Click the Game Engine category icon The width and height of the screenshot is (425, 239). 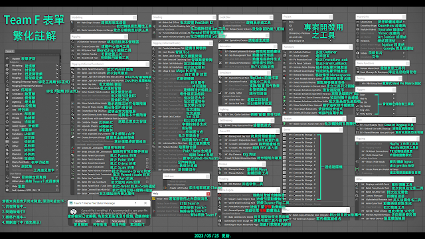click(x=7, y=125)
